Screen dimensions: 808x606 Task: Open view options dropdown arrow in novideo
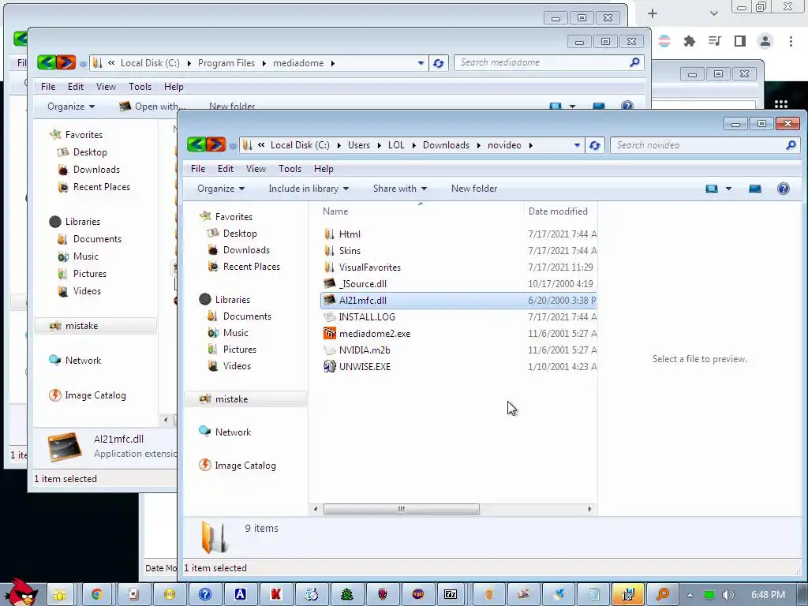click(728, 189)
